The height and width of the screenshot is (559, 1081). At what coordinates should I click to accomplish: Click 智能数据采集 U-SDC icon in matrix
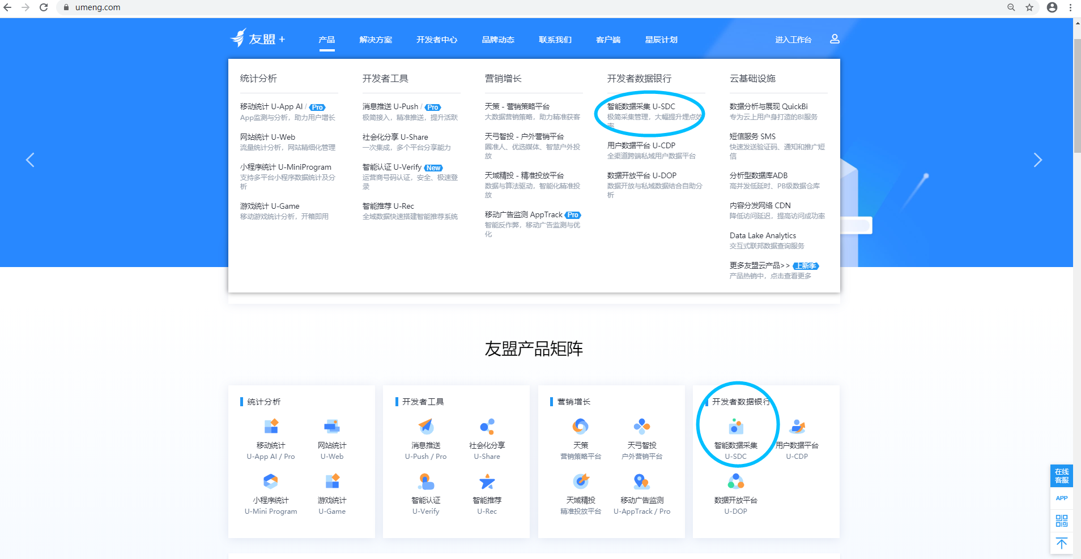[735, 426]
